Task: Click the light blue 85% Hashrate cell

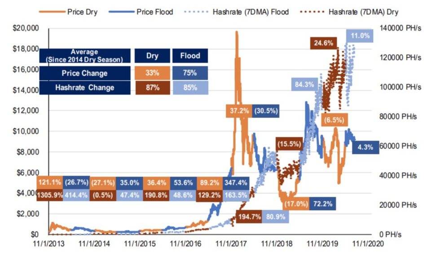Action: pyautogui.click(x=190, y=88)
